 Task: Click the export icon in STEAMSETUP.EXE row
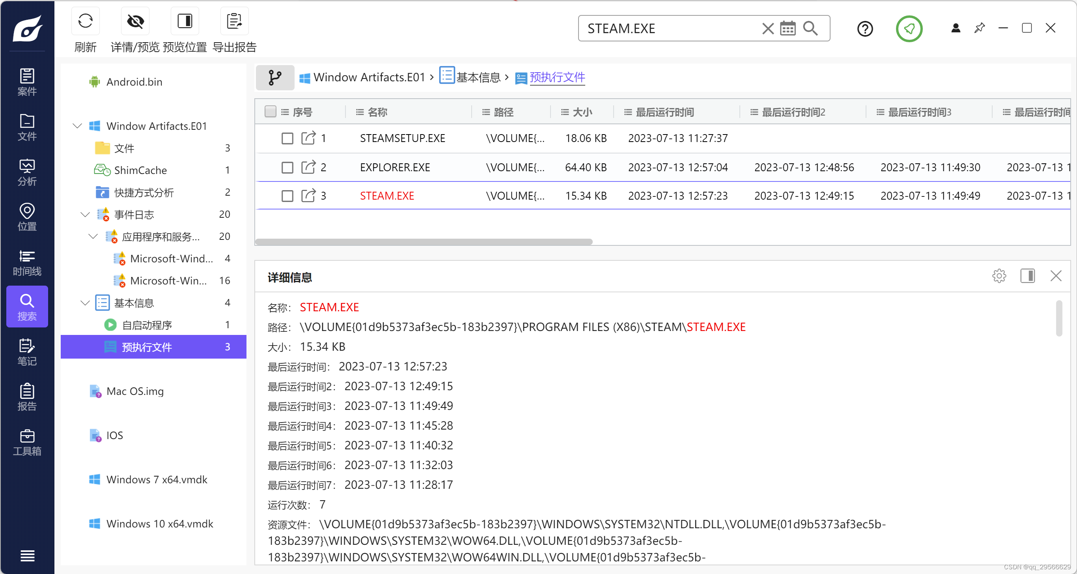tap(308, 138)
